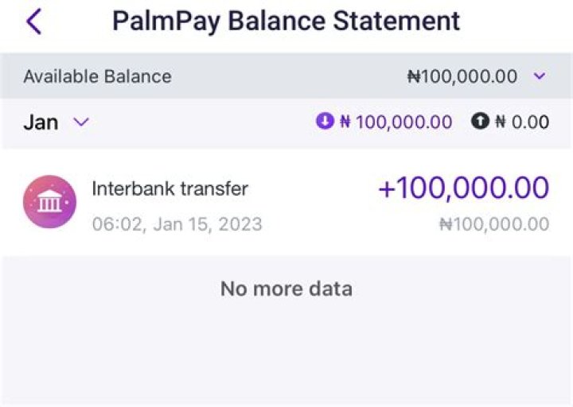Open the Interbank transfer transaction title

pos(170,188)
